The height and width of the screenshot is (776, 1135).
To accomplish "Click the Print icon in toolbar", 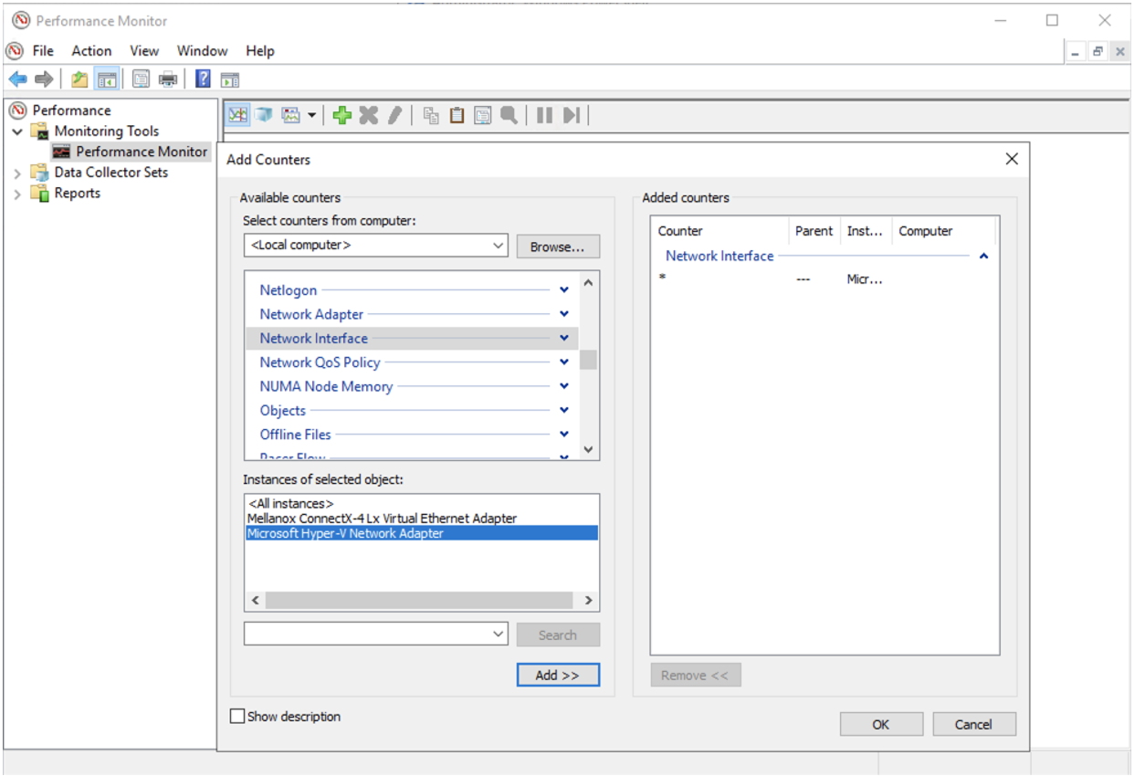I will [x=168, y=79].
